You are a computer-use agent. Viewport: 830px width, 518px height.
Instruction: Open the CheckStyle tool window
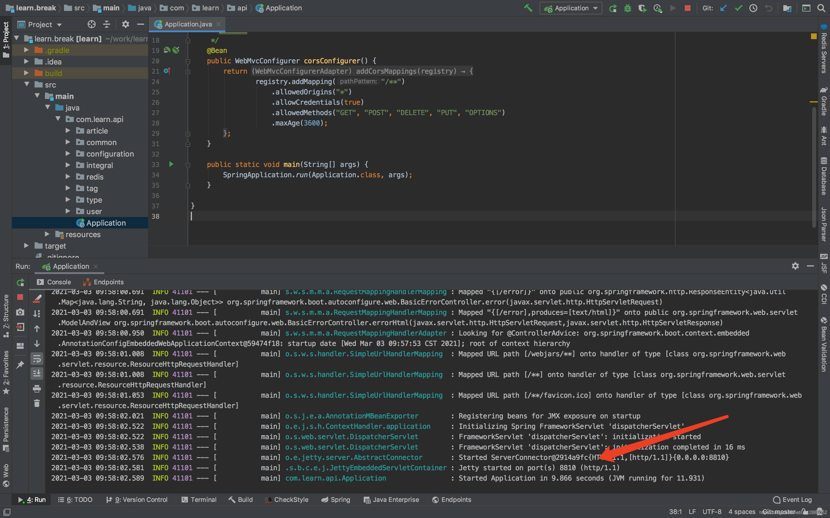point(286,500)
